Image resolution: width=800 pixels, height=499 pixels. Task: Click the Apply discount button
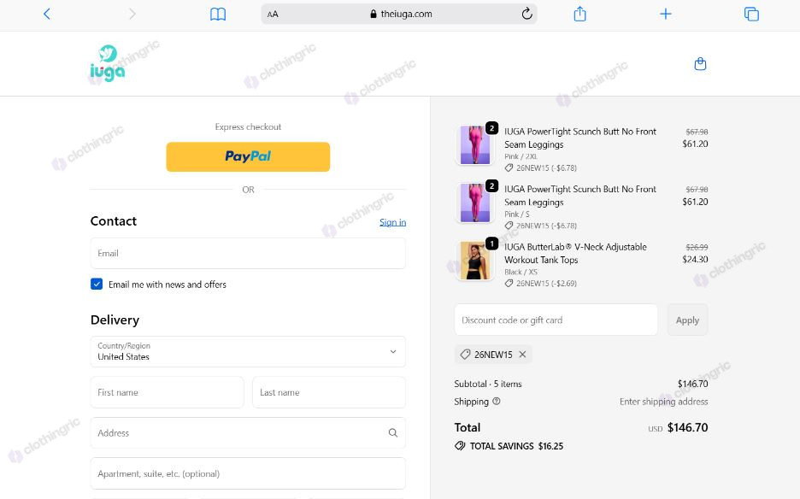click(687, 320)
